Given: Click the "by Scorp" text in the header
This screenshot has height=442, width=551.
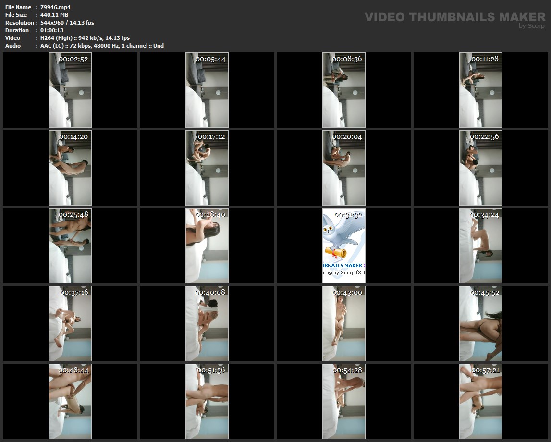Looking at the screenshot, I should point(531,26).
